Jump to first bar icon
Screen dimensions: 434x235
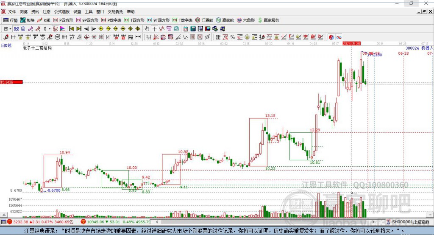coord(71,29)
